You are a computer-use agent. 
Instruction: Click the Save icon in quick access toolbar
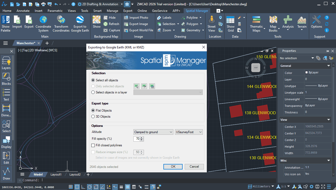tap(24, 4)
